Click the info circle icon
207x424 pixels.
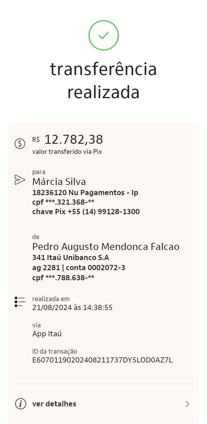20,404
